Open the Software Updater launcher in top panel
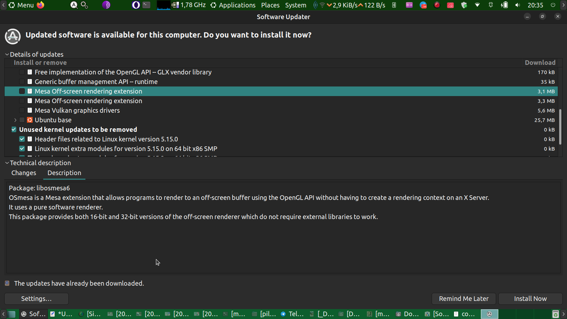Viewport: 567px width, 319px height. click(x=74, y=5)
